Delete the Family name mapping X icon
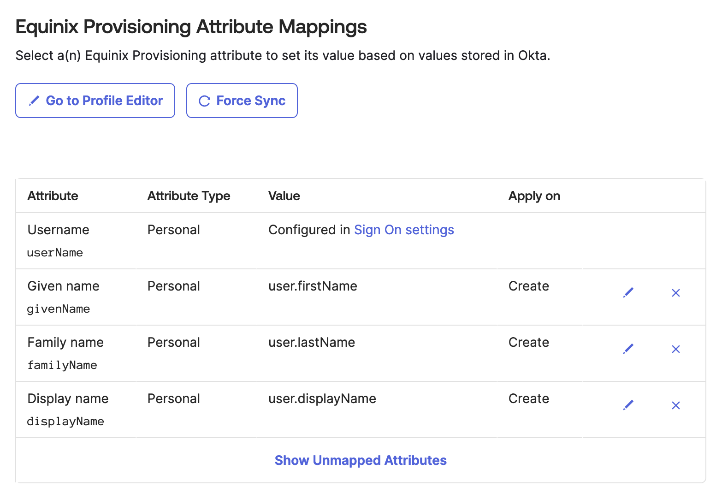The height and width of the screenshot is (499, 722). tap(676, 349)
